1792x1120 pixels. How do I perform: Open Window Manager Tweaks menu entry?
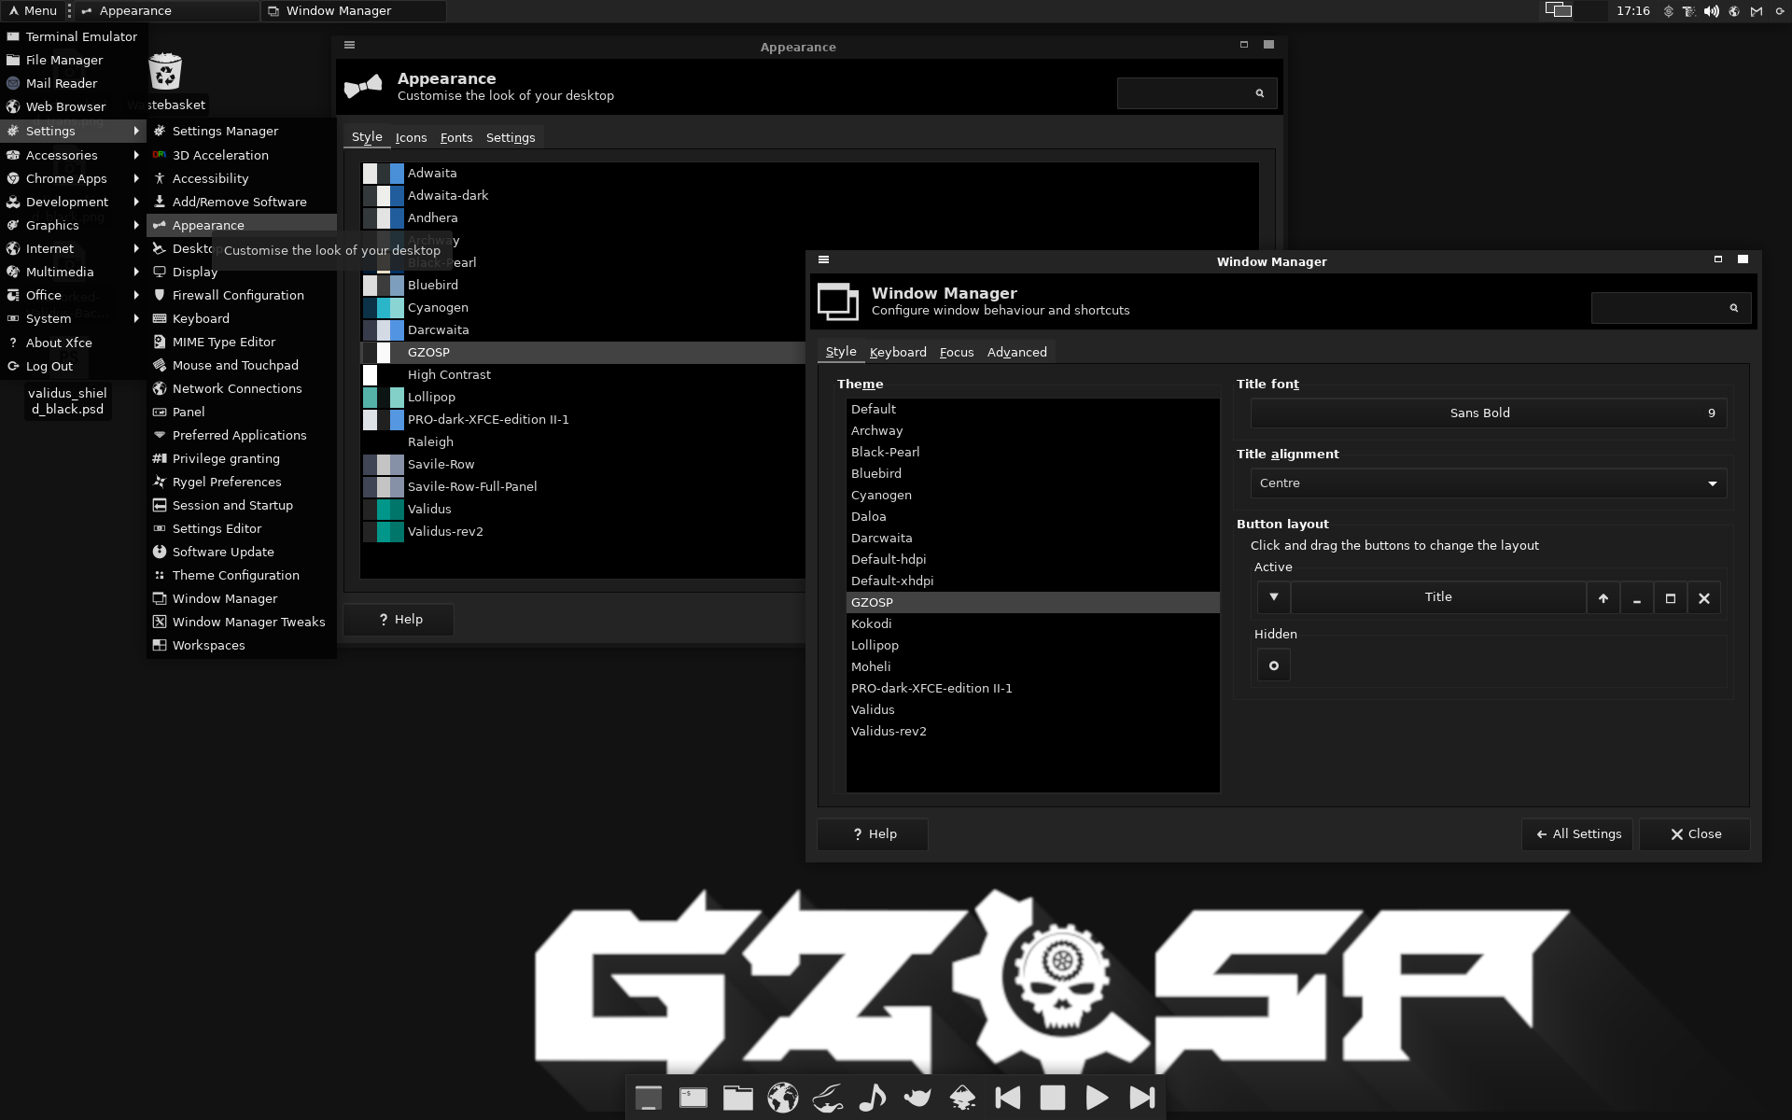point(242,622)
